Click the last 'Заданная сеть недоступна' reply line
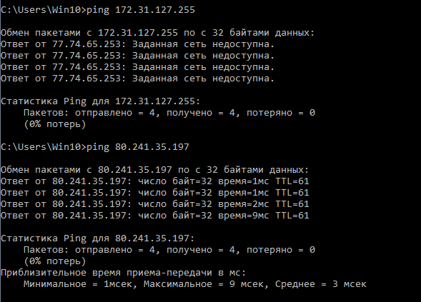Viewport: 421px width, 302px height. pos(137,79)
